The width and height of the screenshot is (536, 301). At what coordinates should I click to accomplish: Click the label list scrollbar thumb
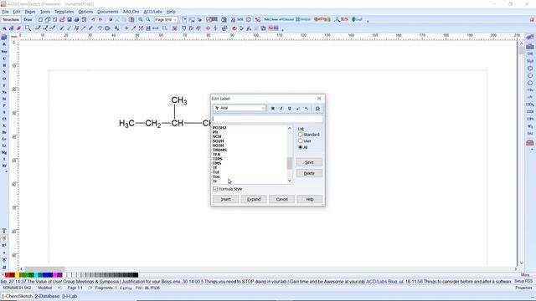[x=290, y=163]
